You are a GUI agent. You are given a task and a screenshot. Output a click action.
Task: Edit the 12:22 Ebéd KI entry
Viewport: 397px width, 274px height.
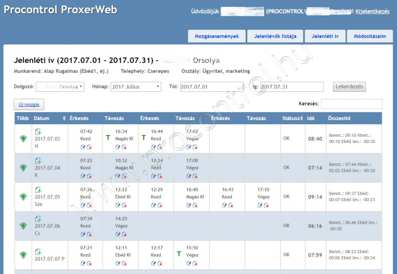[118, 205]
